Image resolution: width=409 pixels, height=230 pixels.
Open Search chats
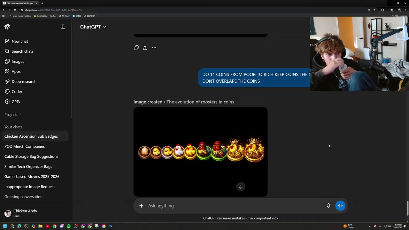click(35, 51)
